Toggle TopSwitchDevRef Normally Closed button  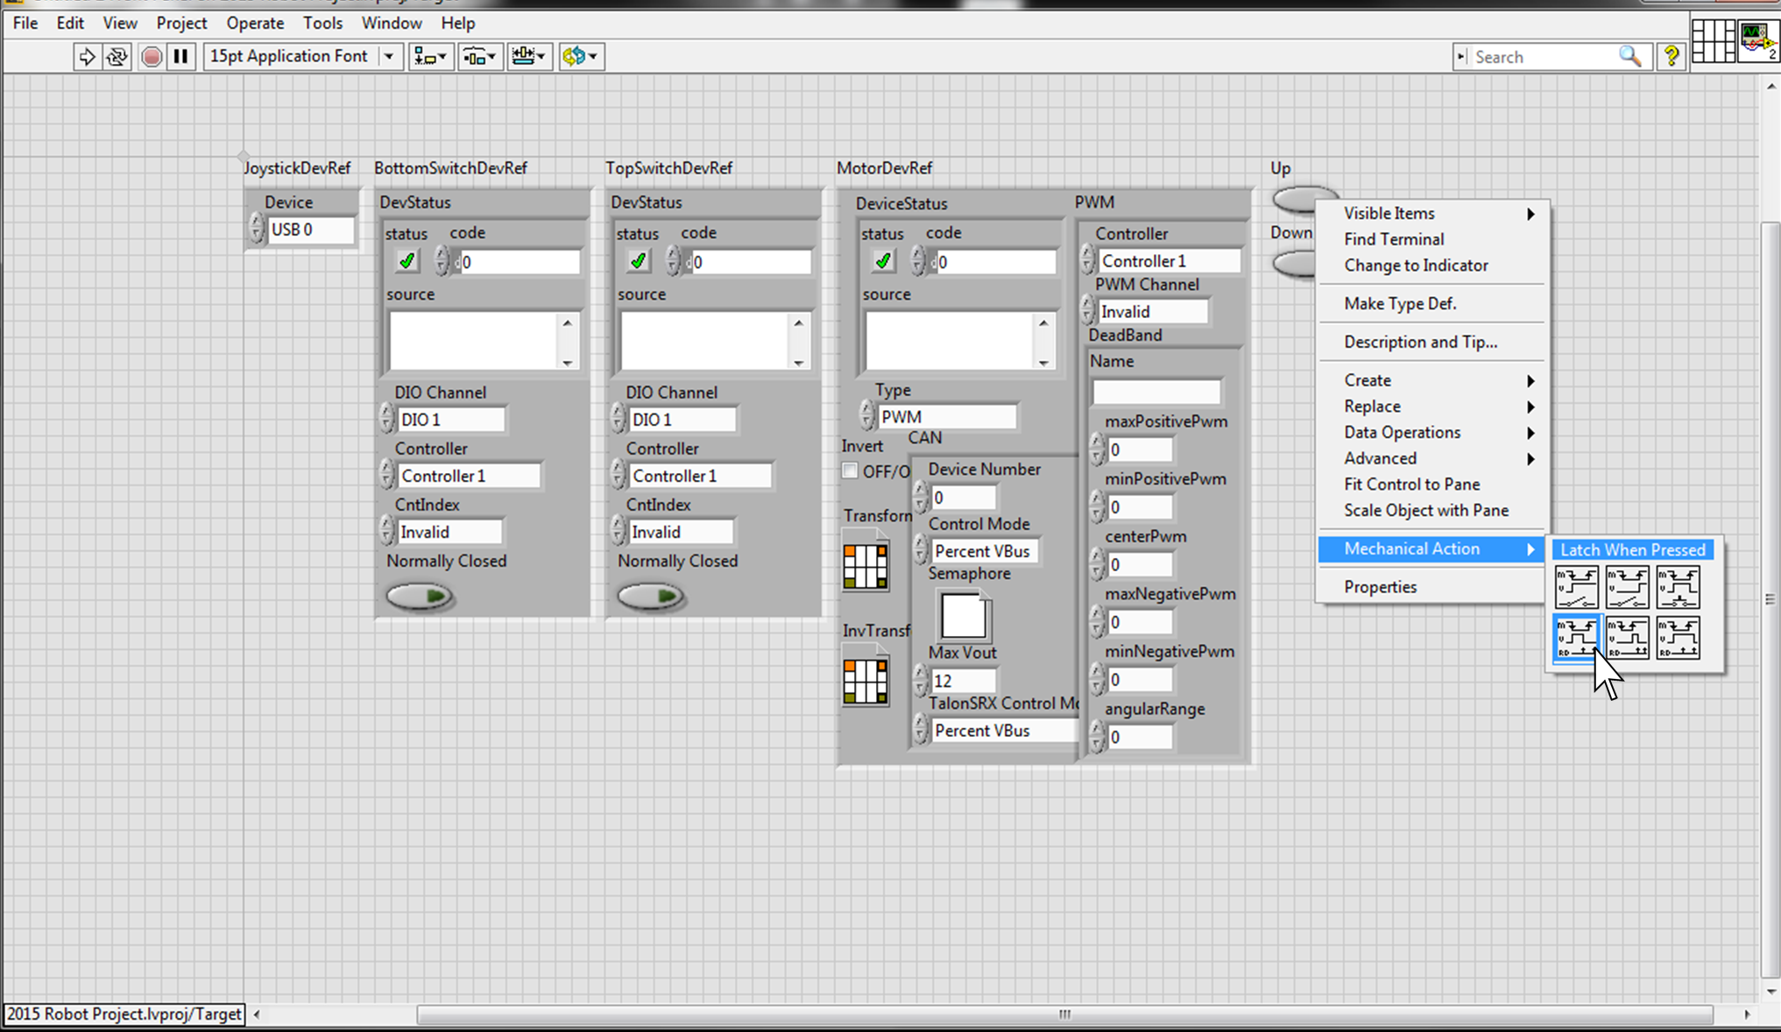(x=650, y=597)
